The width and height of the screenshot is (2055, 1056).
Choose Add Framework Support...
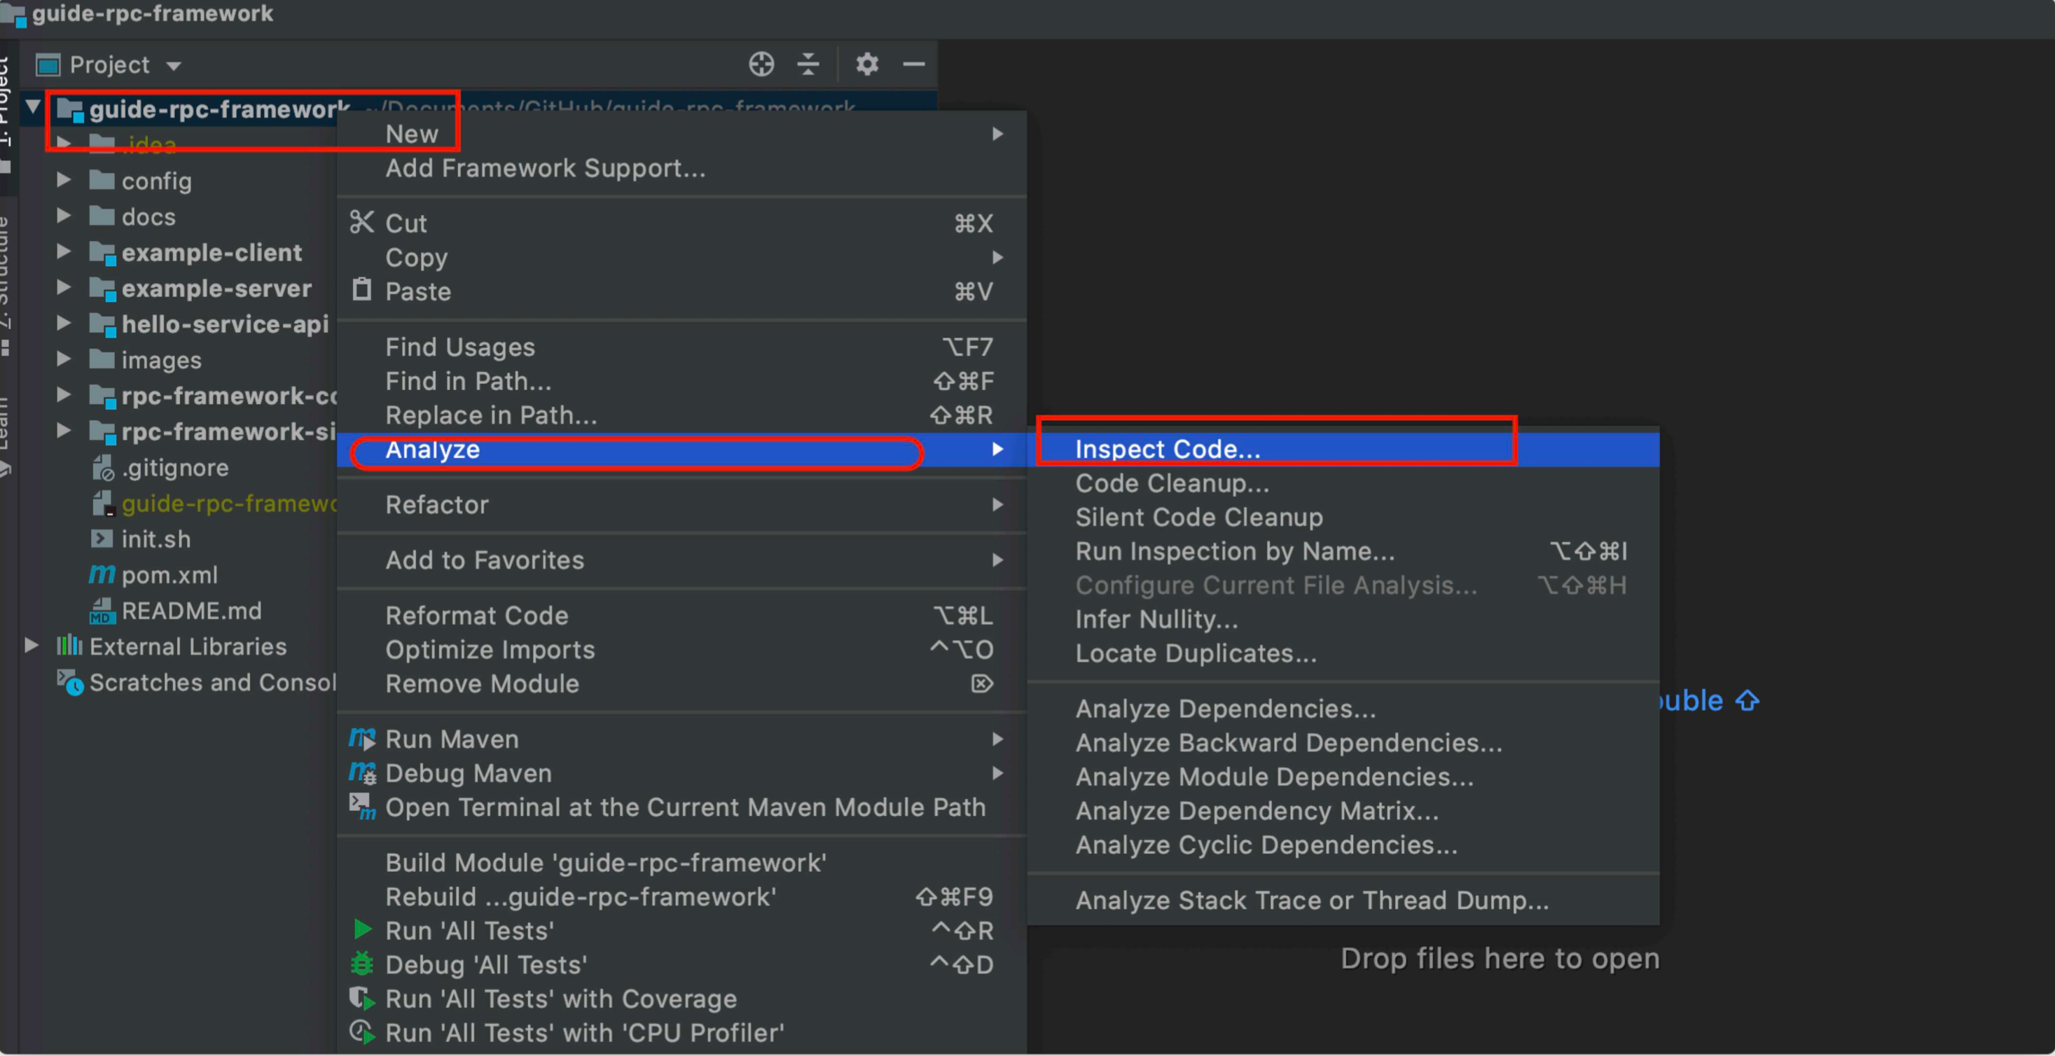(x=682, y=168)
